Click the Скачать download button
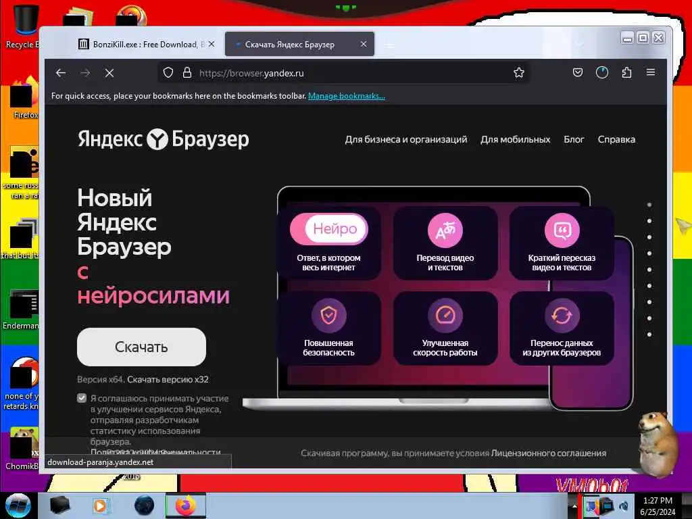 [142, 347]
